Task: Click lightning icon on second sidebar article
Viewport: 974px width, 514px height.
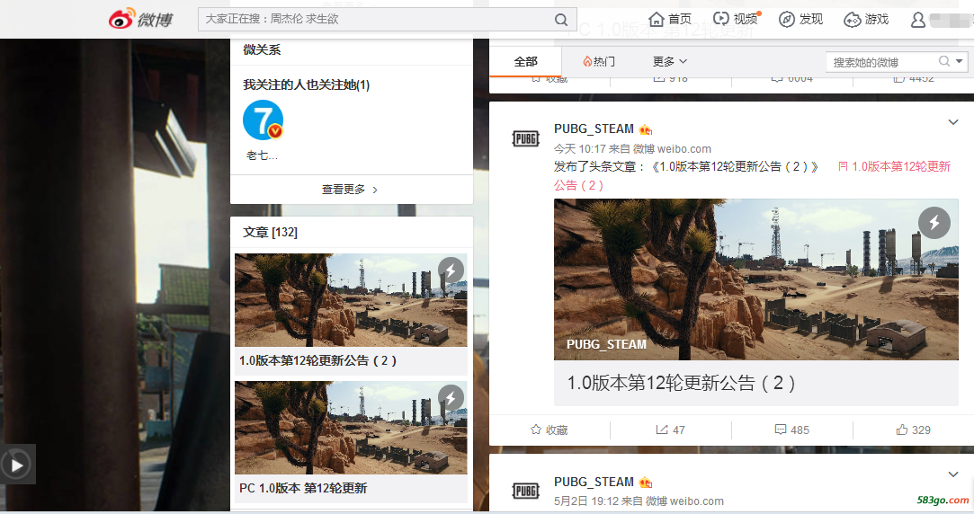Action: [x=451, y=398]
